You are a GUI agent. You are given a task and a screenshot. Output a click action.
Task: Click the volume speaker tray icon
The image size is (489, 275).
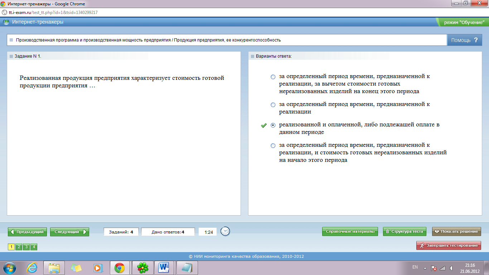point(451,268)
